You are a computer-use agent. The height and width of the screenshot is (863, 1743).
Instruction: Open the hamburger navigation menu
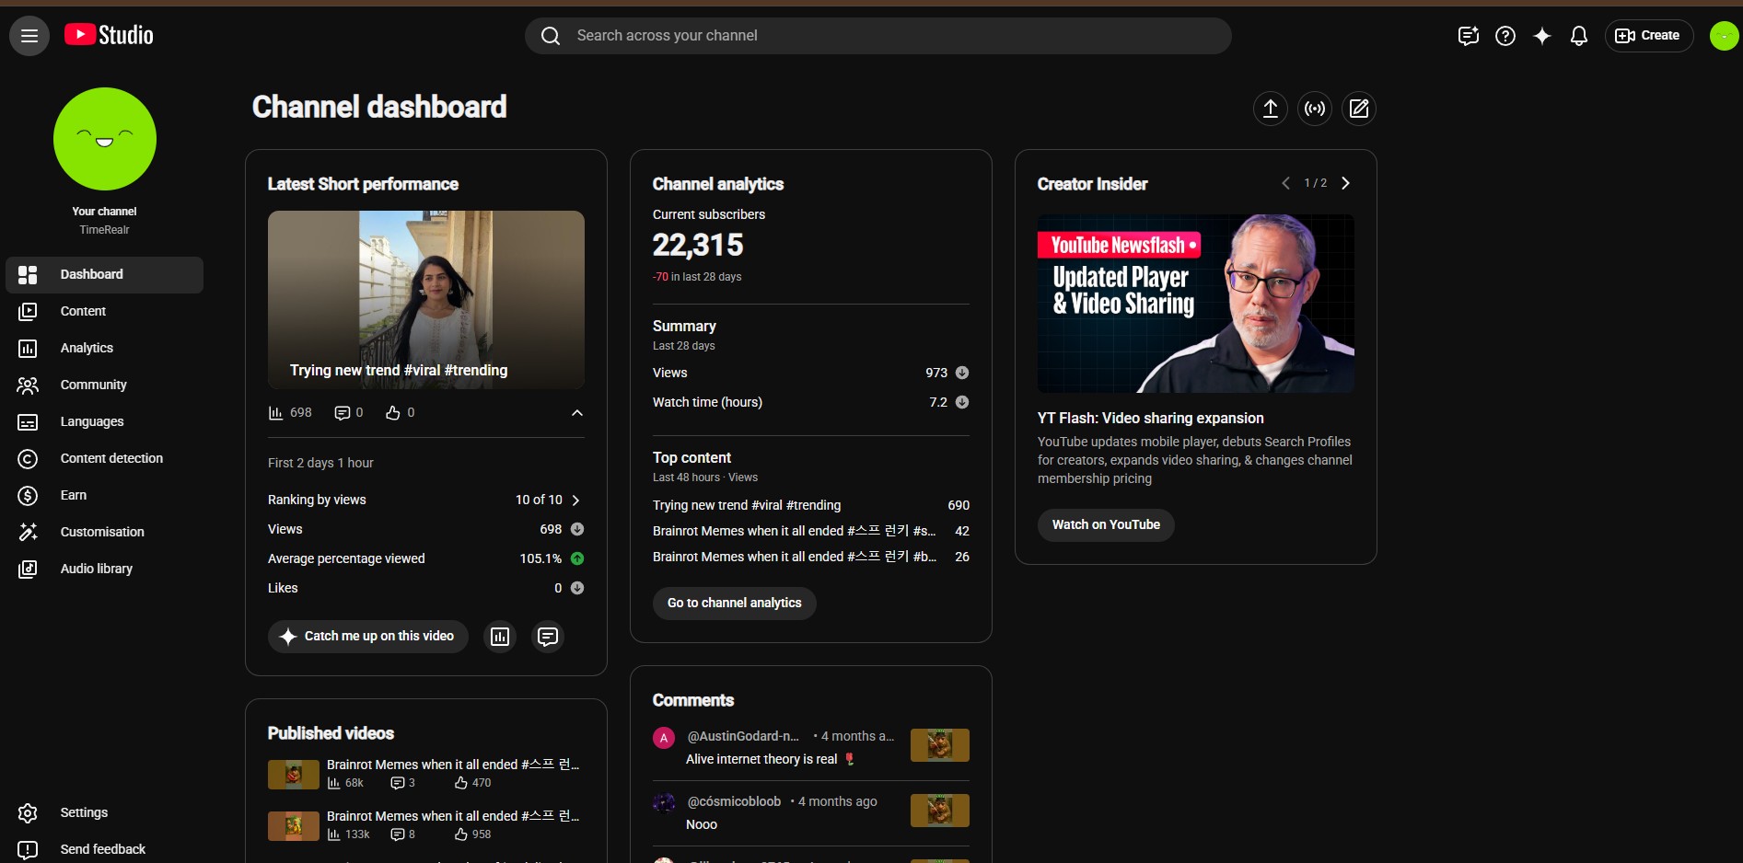click(29, 36)
